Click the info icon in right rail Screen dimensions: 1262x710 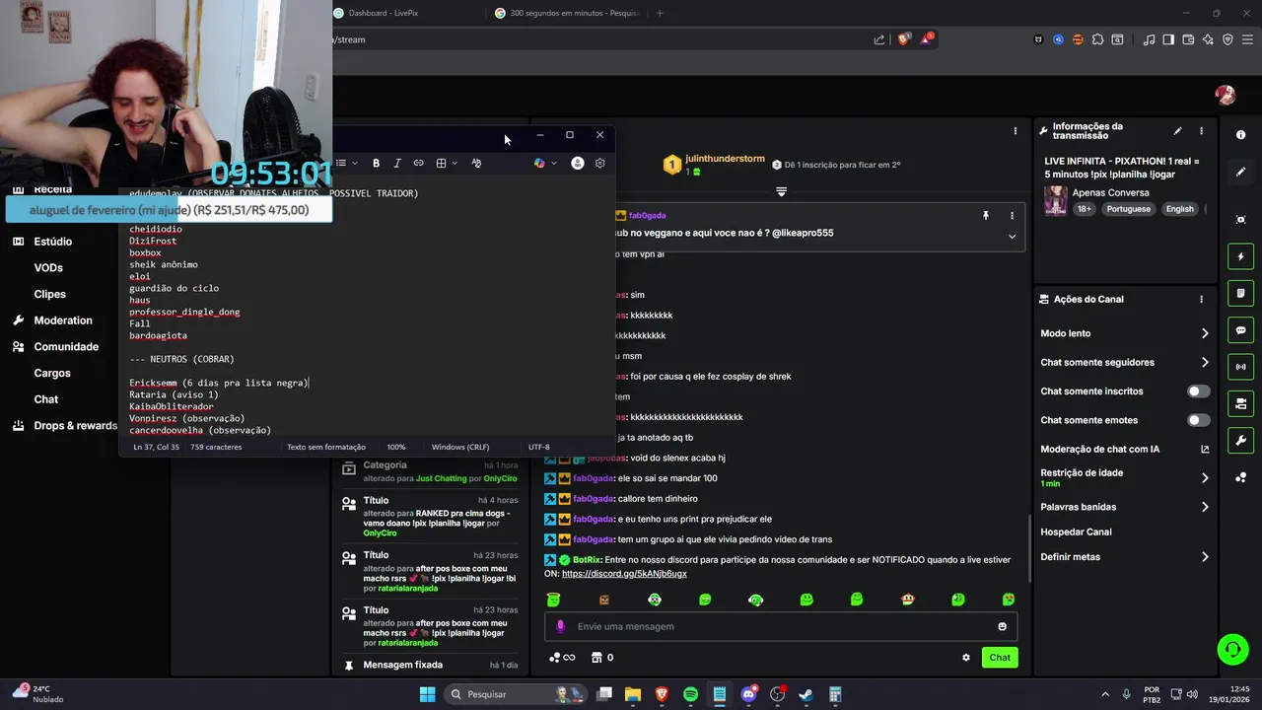tap(1241, 134)
